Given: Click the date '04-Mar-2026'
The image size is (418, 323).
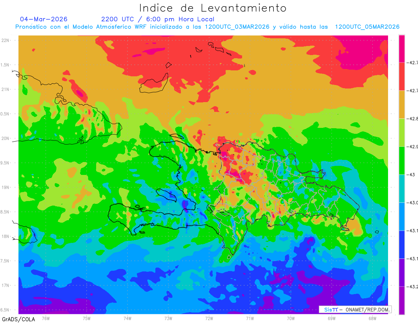Looking at the screenshot, I should [44, 19].
